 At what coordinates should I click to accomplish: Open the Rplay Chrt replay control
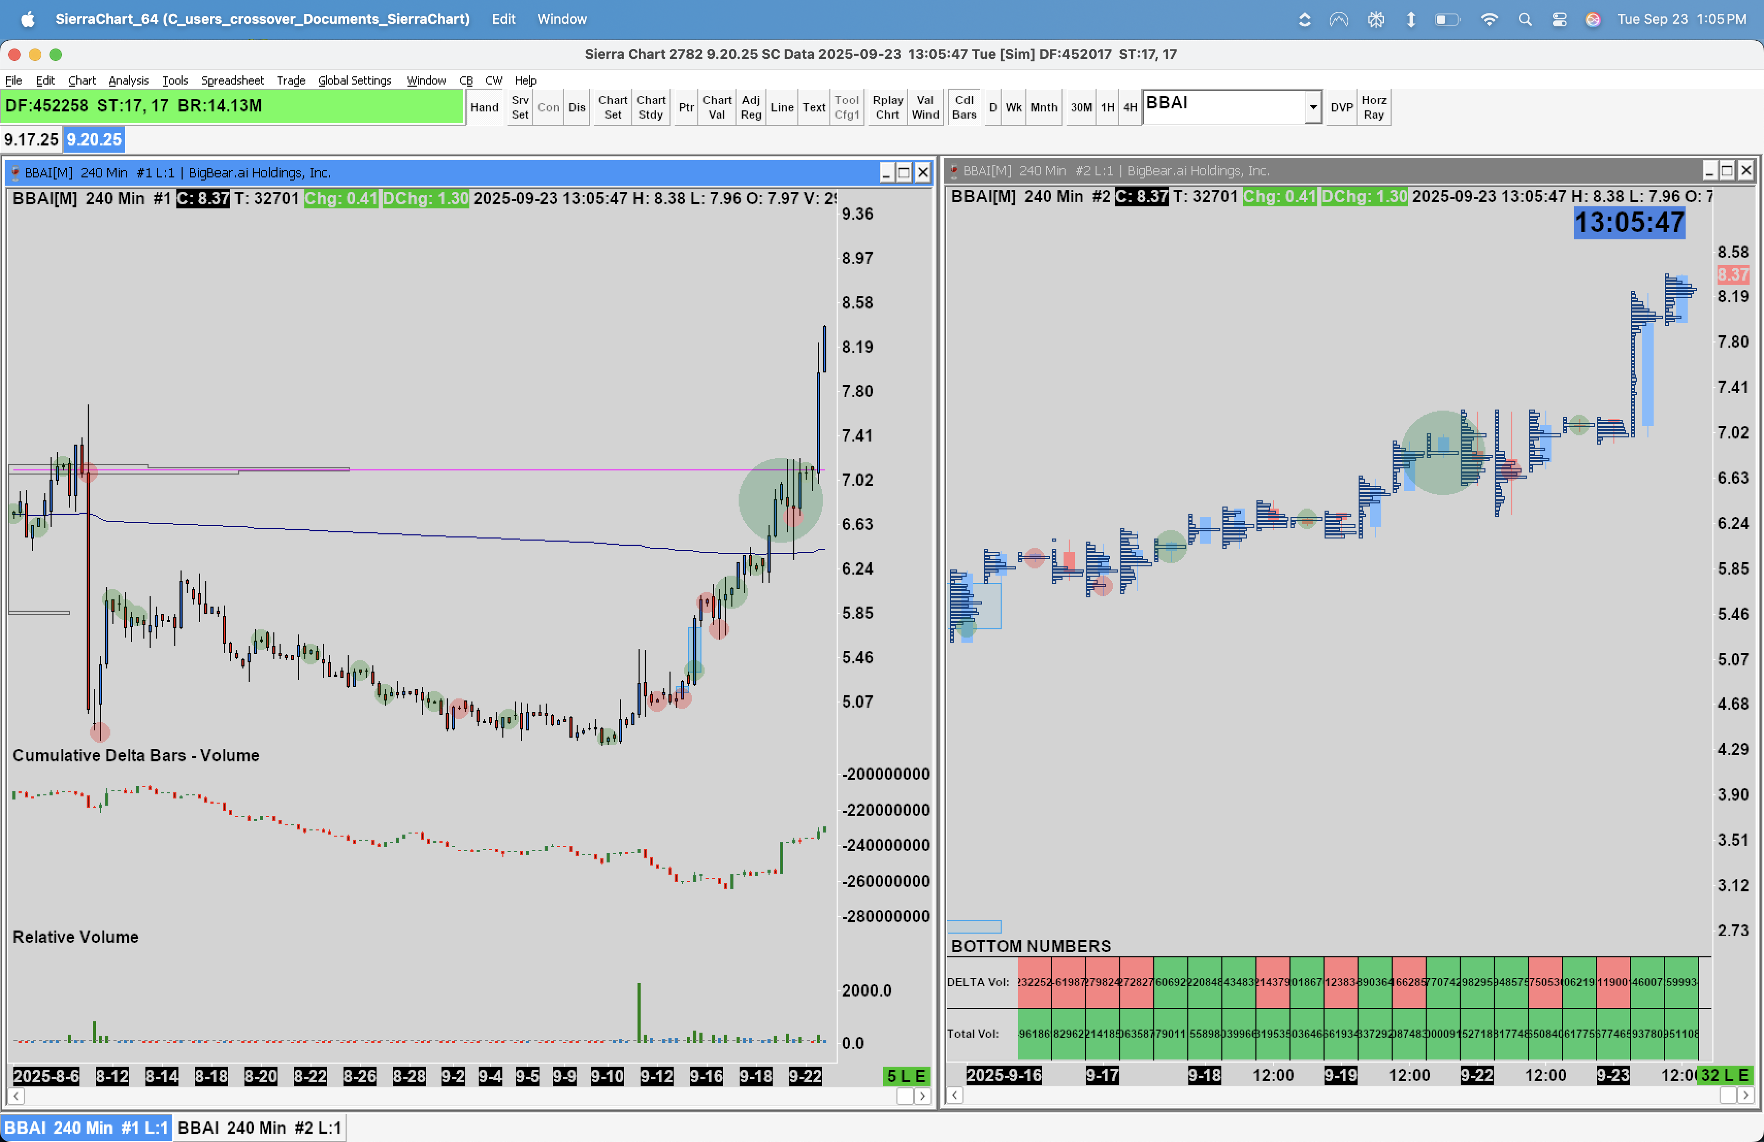tap(887, 107)
